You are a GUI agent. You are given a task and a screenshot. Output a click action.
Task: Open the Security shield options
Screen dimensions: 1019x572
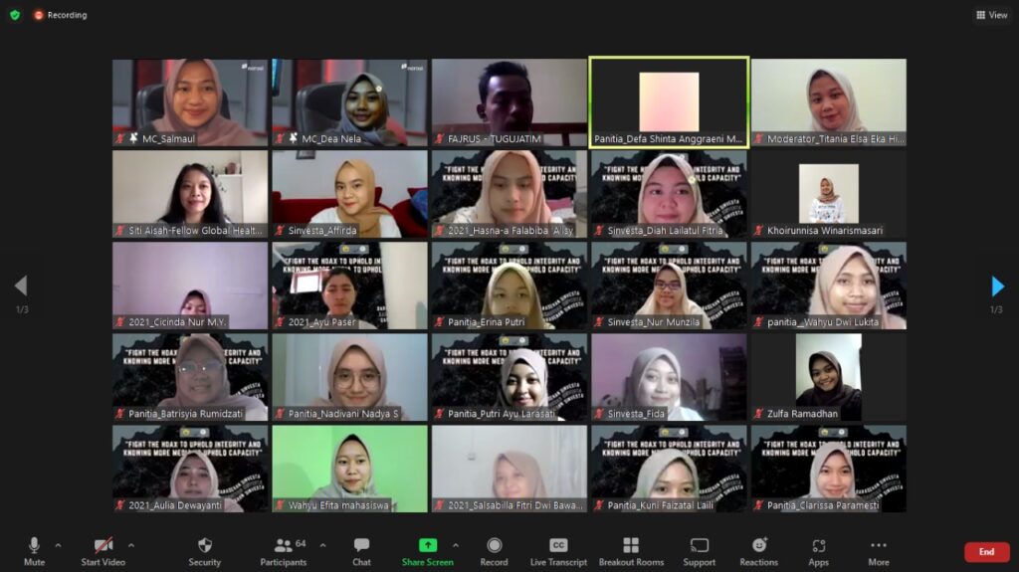(204, 549)
